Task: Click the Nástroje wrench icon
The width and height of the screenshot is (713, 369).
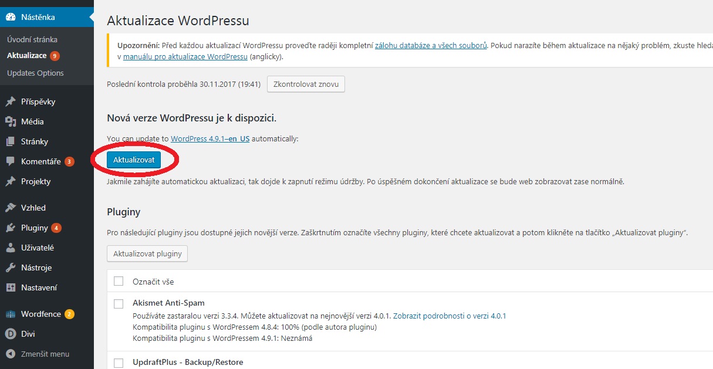Action: coord(11,268)
